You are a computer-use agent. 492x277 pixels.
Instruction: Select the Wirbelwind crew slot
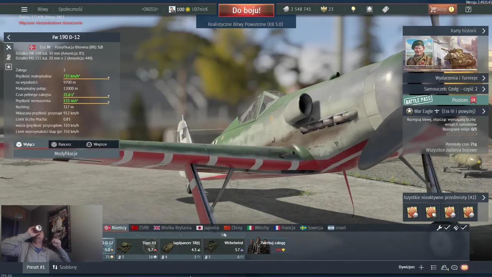point(224,246)
